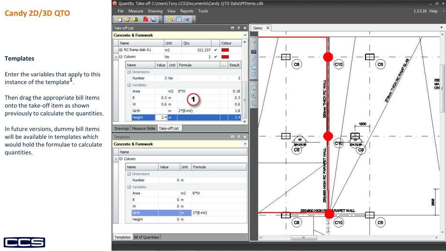Screen dimensions: 446x251
Task: Maximize the Take-off List panel
Action: click(233, 28)
